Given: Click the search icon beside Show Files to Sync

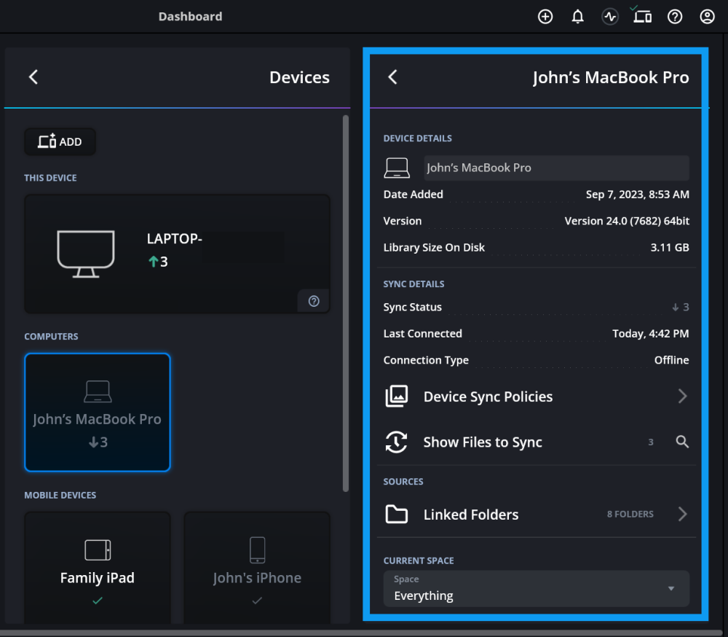Looking at the screenshot, I should coord(682,442).
